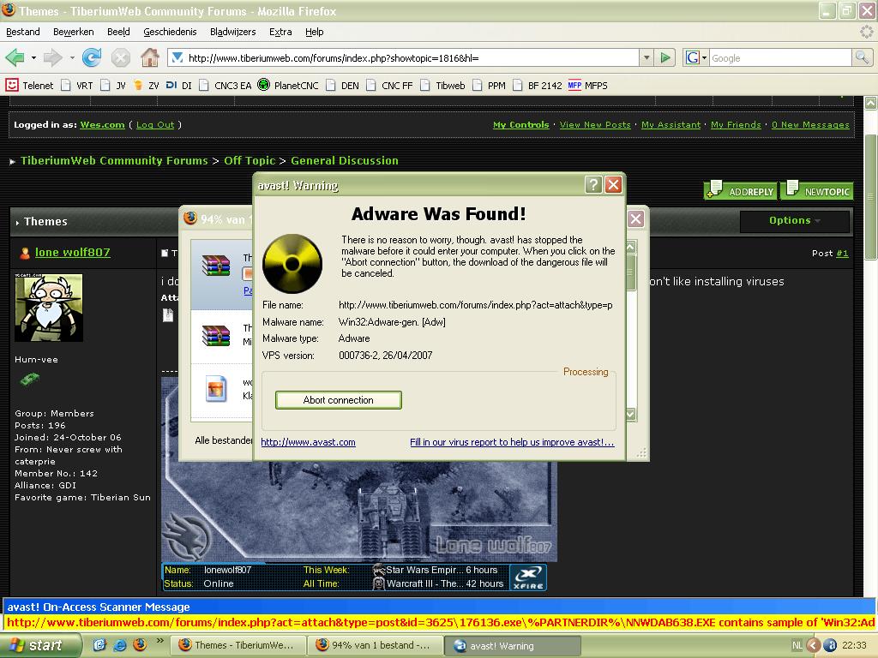Click the Forward navigation arrow

point(52,57)
